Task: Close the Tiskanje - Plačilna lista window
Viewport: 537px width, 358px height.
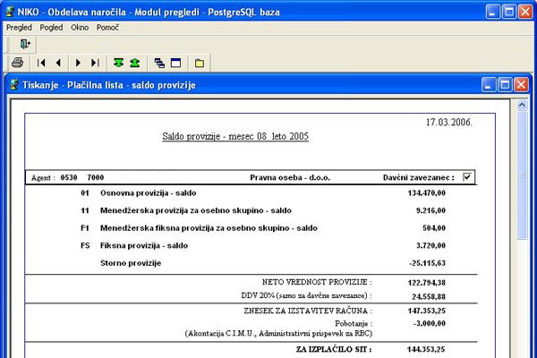Action: point(522,85)
